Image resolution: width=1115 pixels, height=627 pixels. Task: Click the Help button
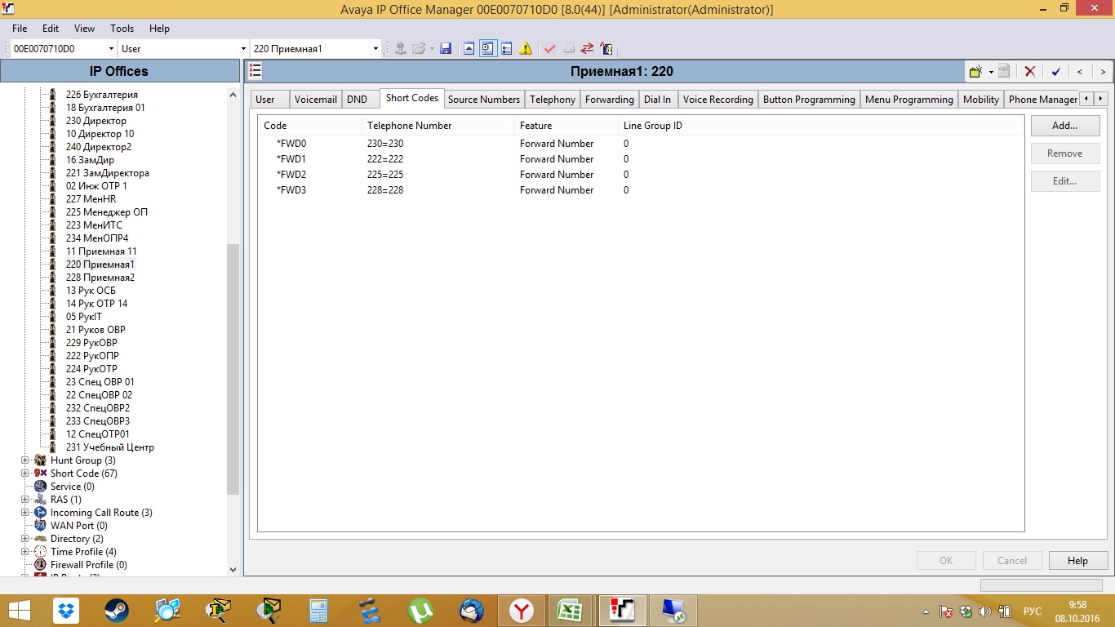[x=1077, y=561]
